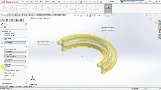Open the Motion Study 1 tab
This screenshot has width=161, height=90.
[28, 86]
